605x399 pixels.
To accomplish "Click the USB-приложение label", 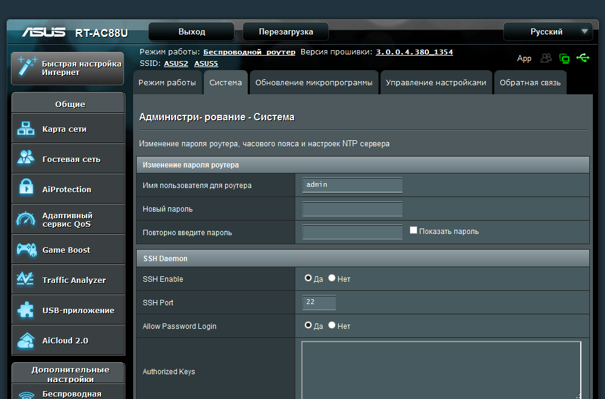I will pyautogui.click(x=78, y=310).
